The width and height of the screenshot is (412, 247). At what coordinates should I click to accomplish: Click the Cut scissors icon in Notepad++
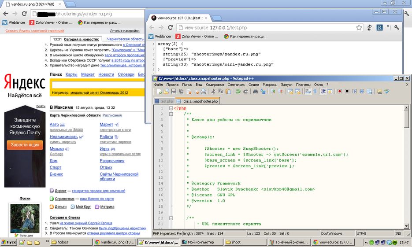click(213, 92)
